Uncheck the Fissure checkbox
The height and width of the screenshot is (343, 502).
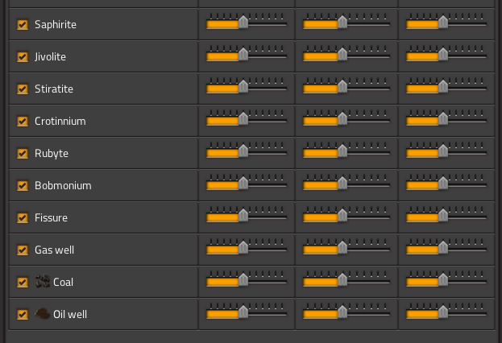pos(23,217)
